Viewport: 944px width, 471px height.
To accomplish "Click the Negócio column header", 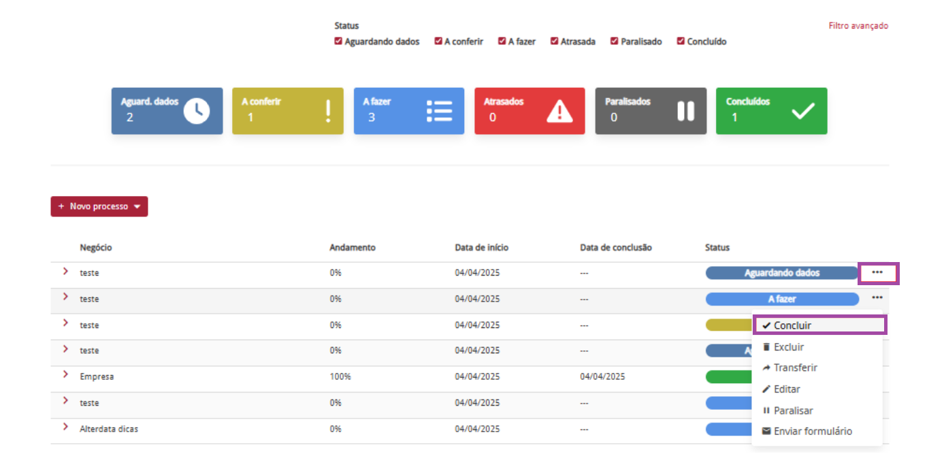I will point(96,248).
